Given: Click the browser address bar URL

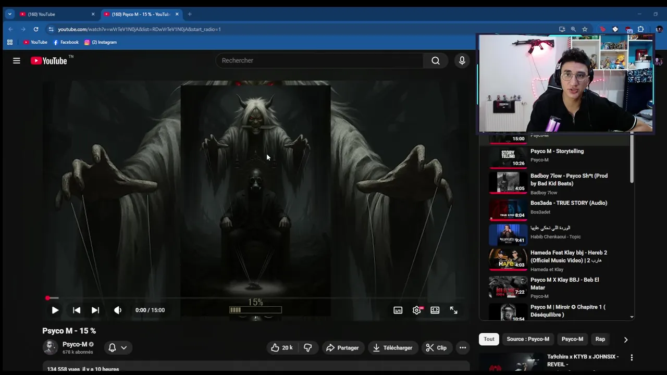Looking at the screenshot, I should point(139,29).
